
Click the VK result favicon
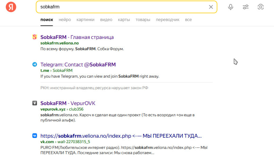35,136
